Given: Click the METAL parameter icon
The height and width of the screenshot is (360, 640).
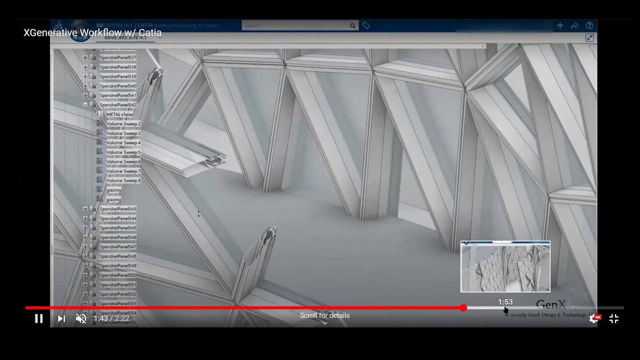Looking at the screenshot, I should pyautogui.click(x=99, y=114).
